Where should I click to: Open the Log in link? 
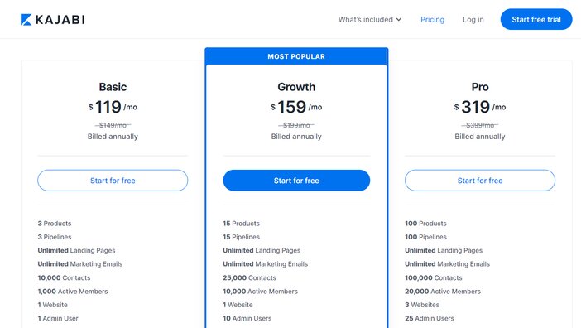click(x=473, y=20)
